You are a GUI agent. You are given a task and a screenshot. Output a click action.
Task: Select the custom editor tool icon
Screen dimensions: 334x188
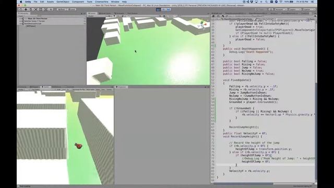[x=51, y=9]
